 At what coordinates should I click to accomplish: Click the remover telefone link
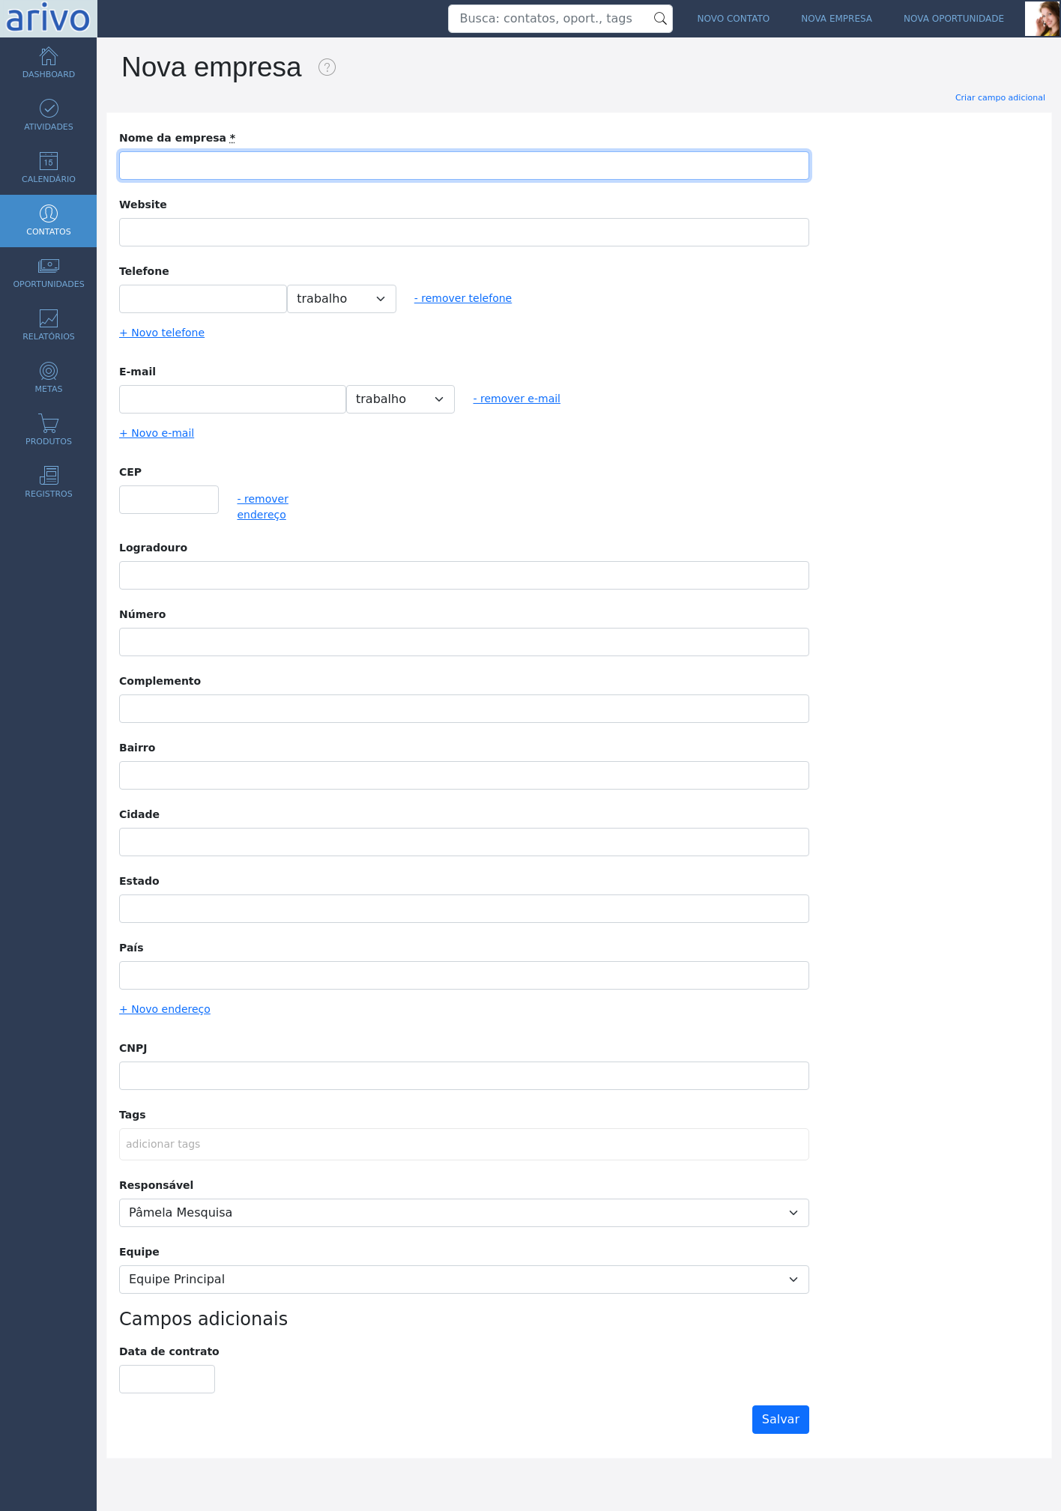click(x=463, y=298)
